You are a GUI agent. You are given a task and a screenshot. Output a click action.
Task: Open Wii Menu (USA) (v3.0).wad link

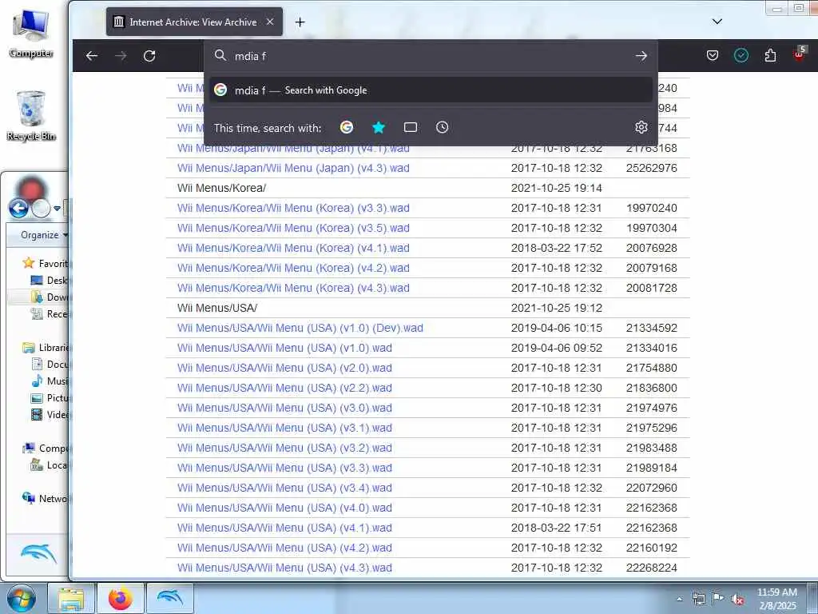[x=284, y=408]
